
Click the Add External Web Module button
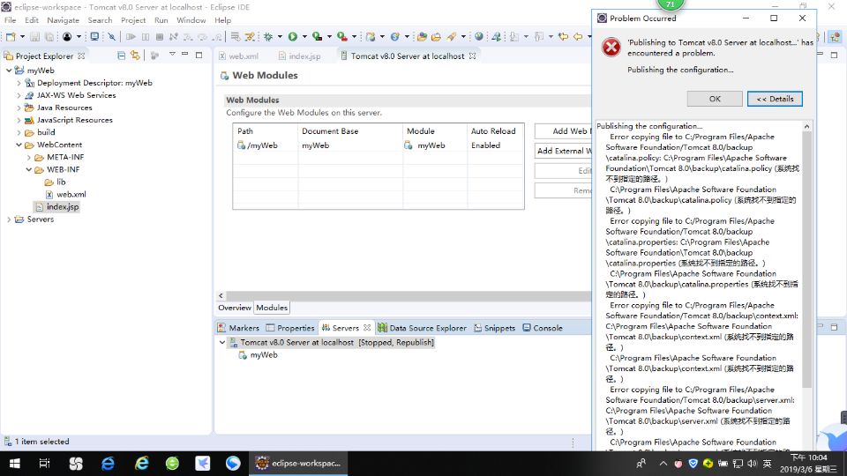coord(563,151)
